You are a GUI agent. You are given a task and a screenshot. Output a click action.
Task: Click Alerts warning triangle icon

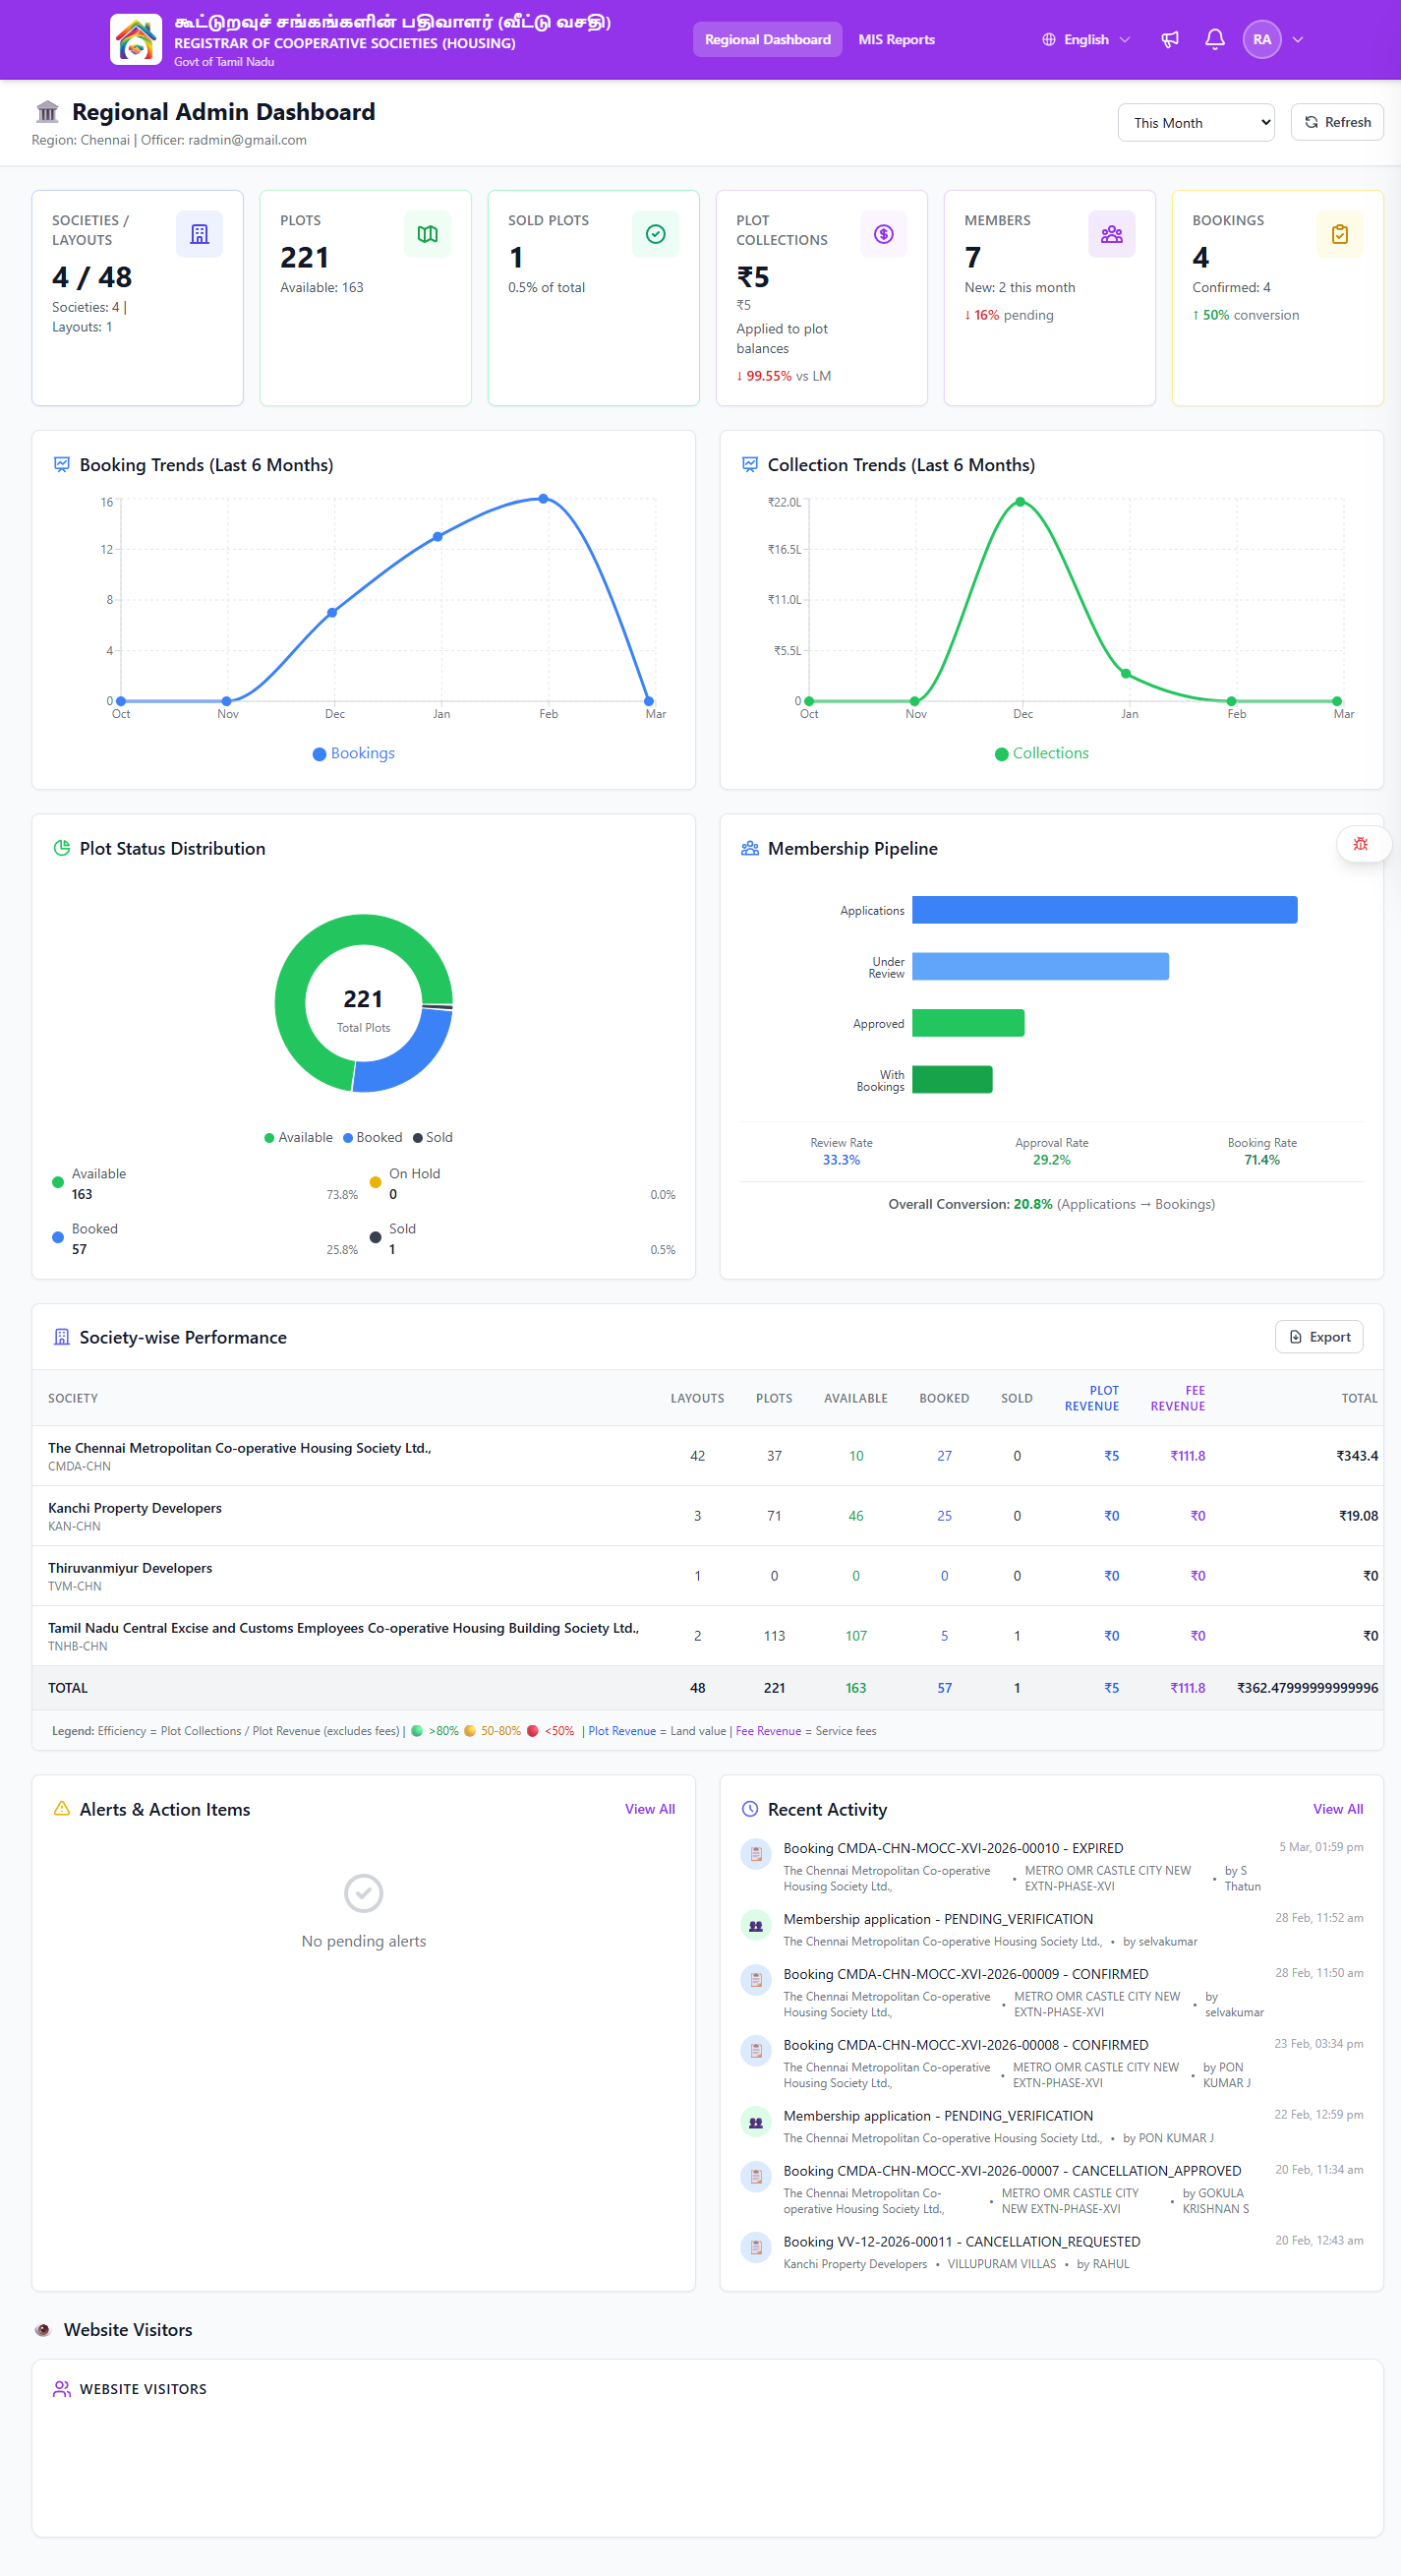[x=62, y=1809]
